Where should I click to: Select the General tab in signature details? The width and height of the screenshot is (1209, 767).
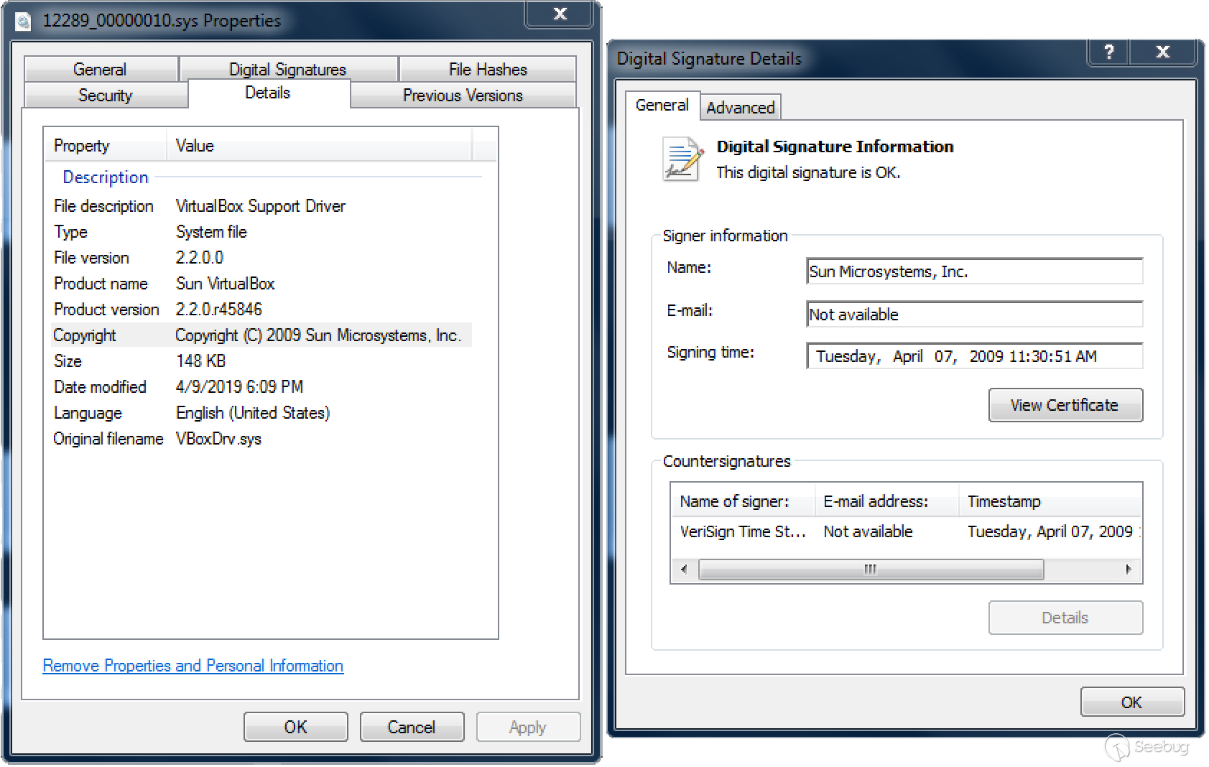click(662, 106)
